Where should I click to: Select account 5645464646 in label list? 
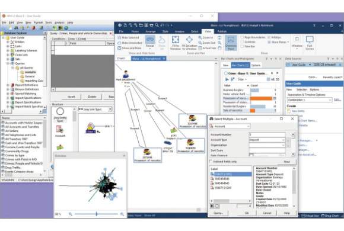point(222,179)
